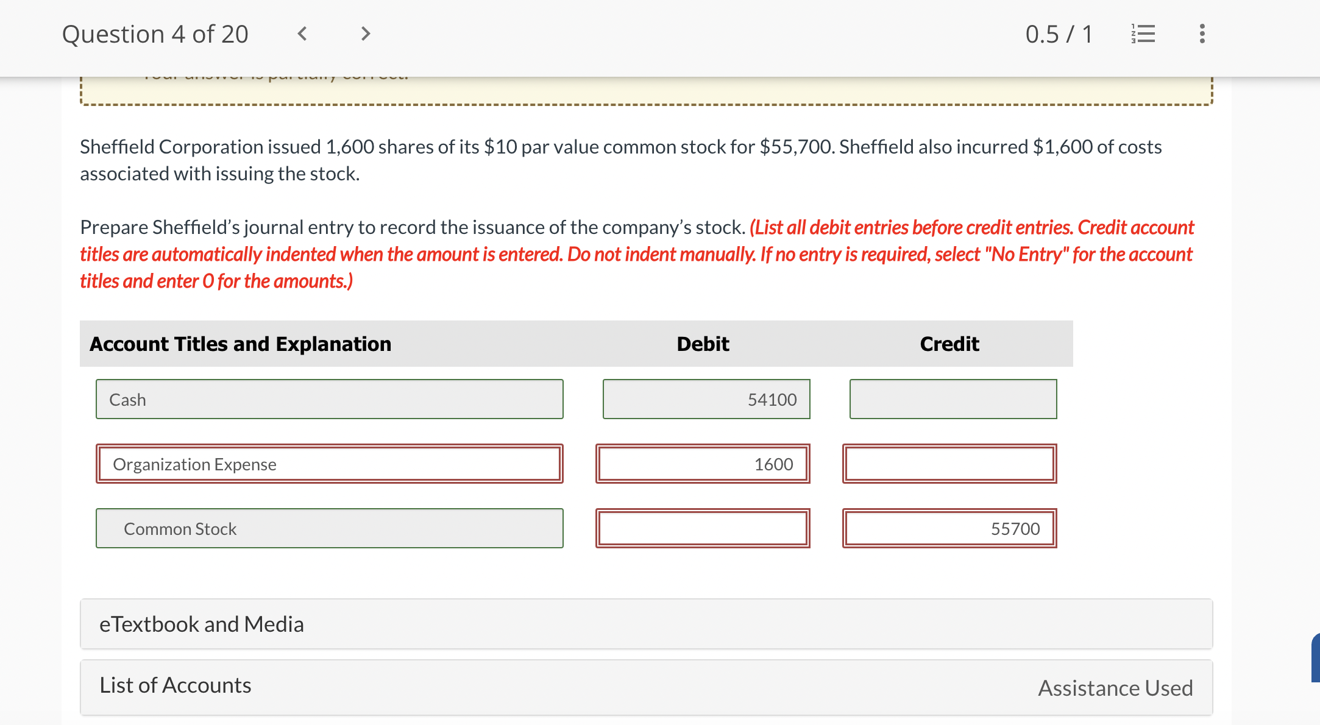The height and width of the screenshot is (725, 1320).
Task: Click the empty credit field beside Cash
Action: pyautogui.click(x=953, y=399)
